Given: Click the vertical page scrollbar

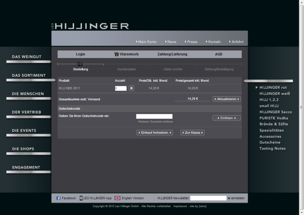Looking at the screenshot, I should (x=301, y=107).
